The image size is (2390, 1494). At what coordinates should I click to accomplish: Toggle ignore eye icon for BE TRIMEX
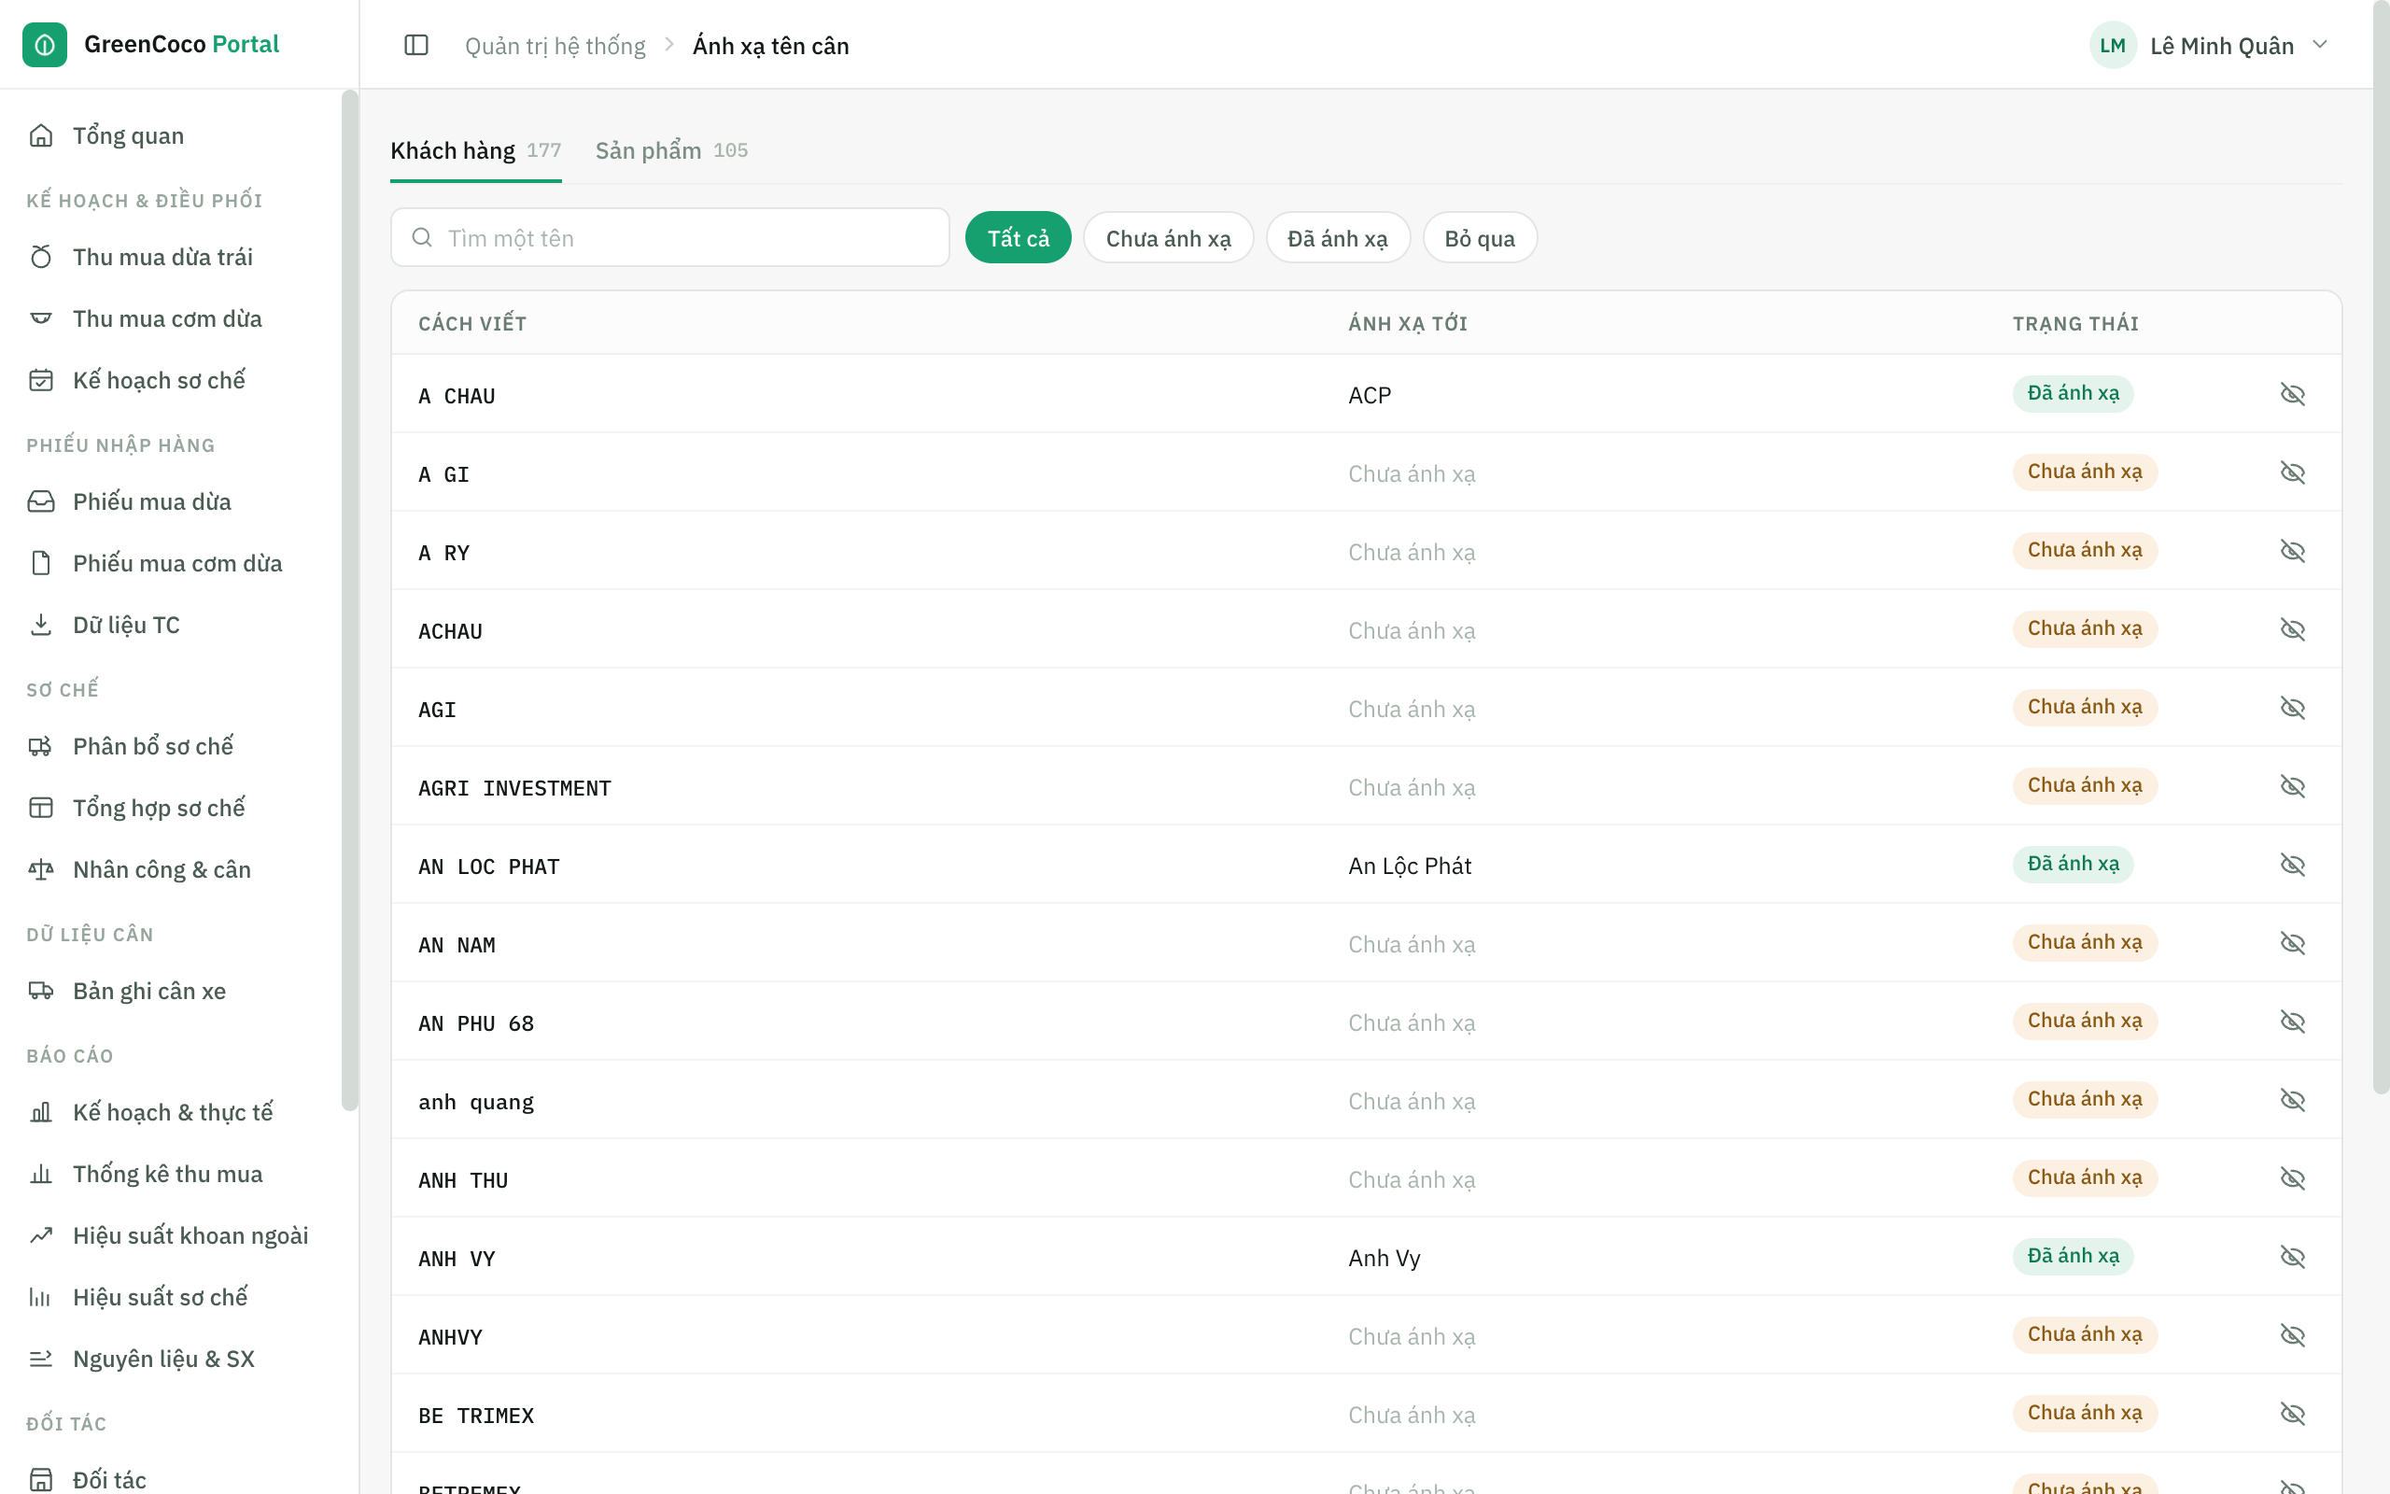click(x=2292, y=1414)
